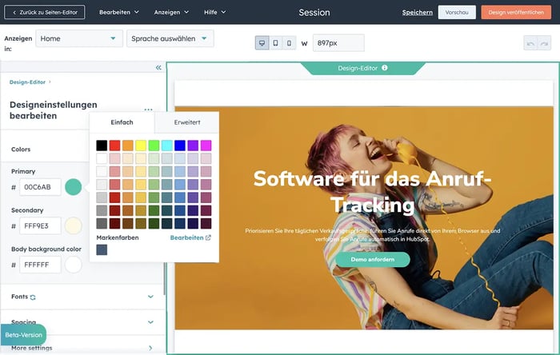Click the Body background hex input

(x=40, y=265)
